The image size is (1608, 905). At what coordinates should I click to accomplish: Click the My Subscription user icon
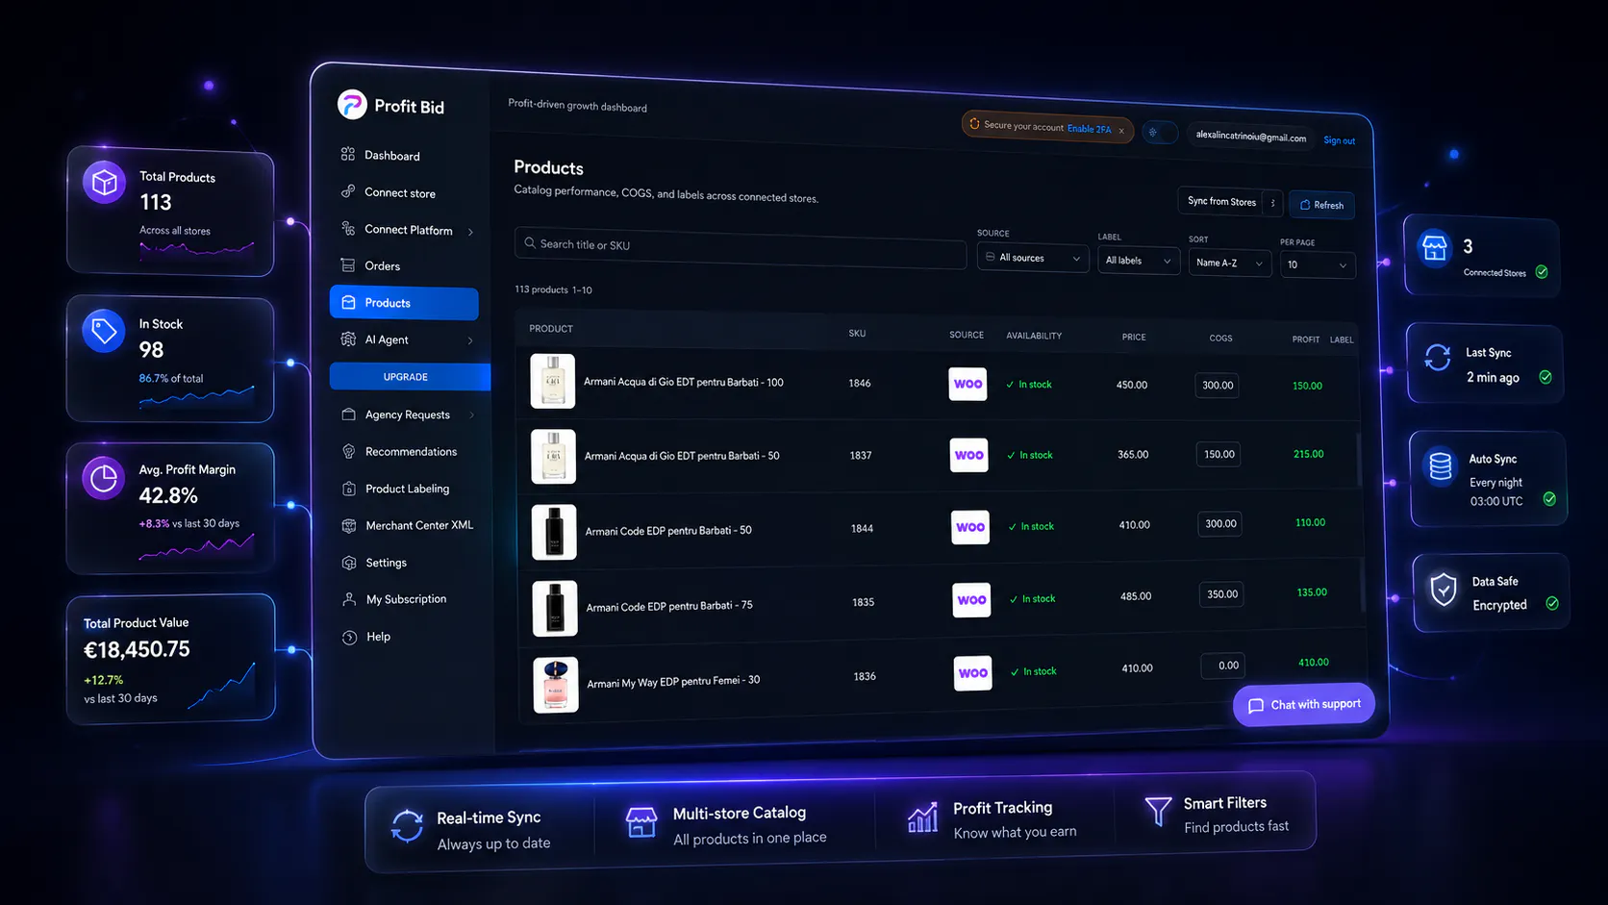(x=349, y=599)
